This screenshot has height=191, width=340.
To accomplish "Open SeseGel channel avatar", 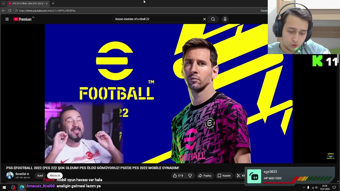I will pyautogui.click(x=10, y=175).
